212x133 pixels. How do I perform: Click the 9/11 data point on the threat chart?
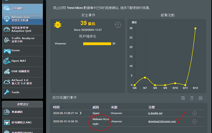coord(185,85)
